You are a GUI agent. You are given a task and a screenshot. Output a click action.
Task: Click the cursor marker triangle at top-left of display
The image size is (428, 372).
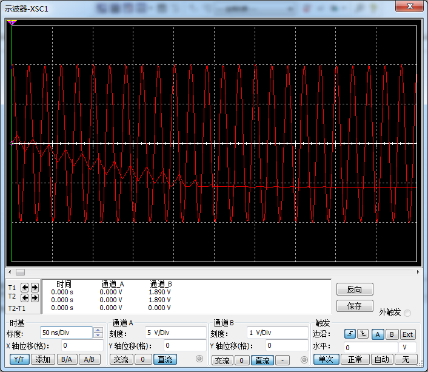(12, 22)
